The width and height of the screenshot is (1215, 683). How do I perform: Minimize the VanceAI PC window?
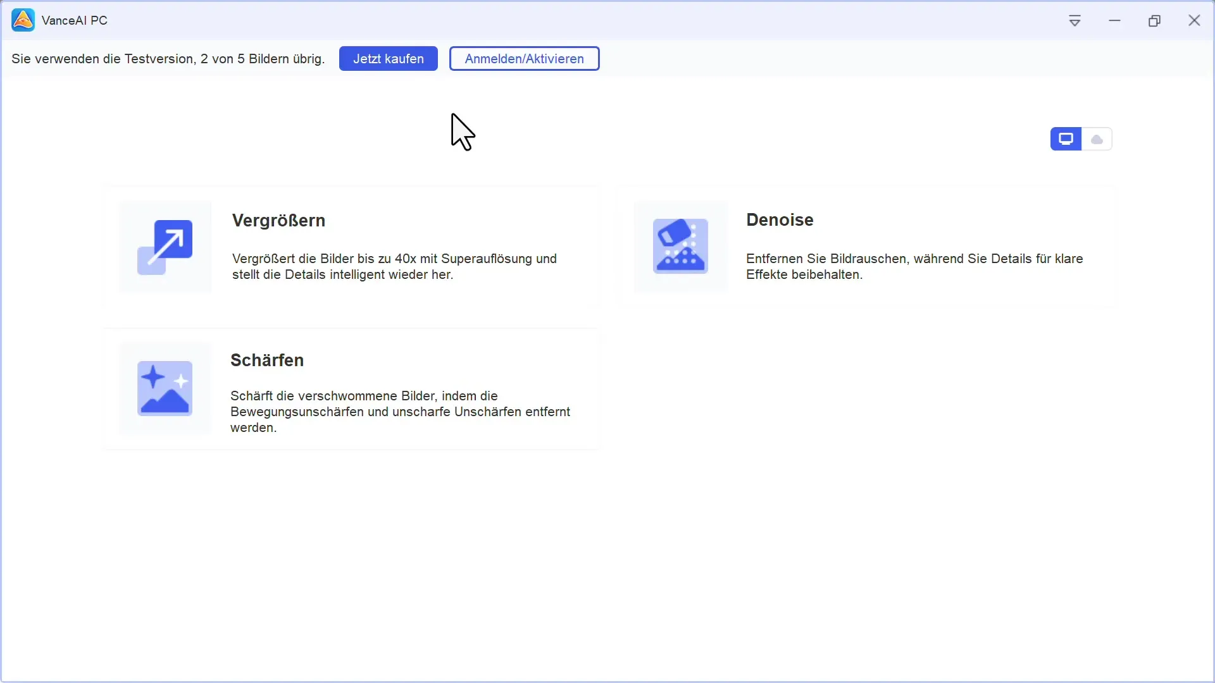click(x=1115, y=21)
